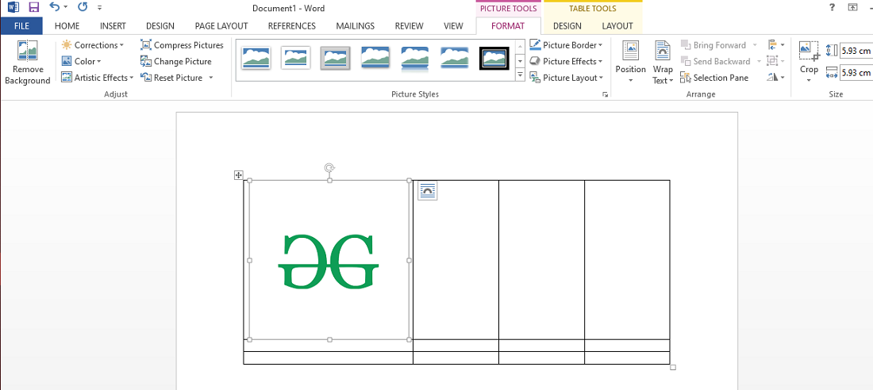Switch to the REFERENCES tab
The height and width of the screenshot is (390, 873).
point(292,25)
